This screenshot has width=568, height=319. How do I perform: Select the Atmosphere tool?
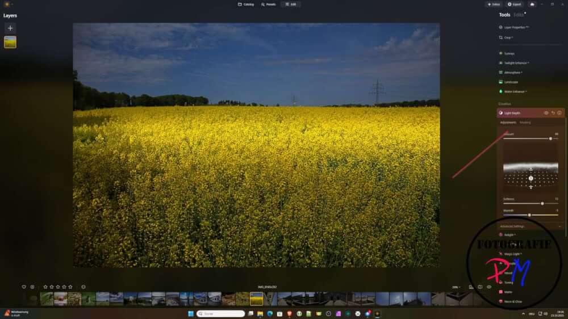coord(512,73)
